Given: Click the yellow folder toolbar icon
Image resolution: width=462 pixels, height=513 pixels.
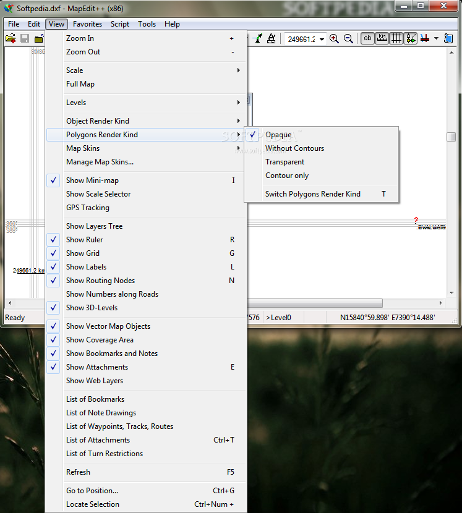Looking at the screenshot, I should pyautogui.click(x=39, y=38).
